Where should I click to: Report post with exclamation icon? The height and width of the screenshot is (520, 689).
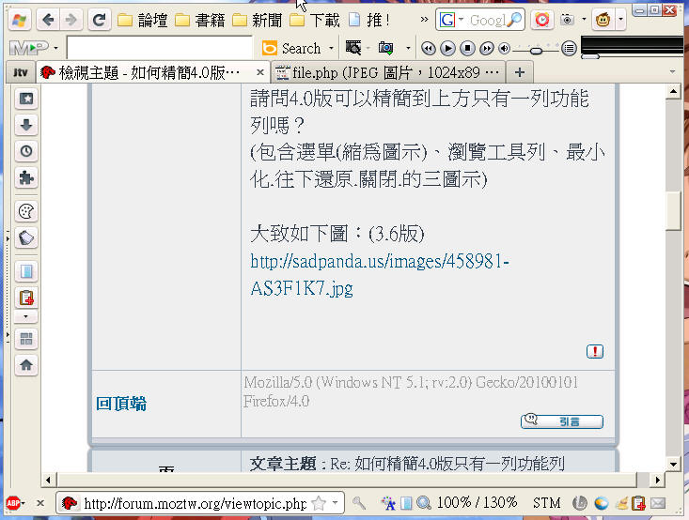[x=594, y=351]
